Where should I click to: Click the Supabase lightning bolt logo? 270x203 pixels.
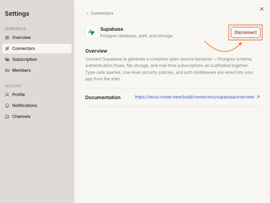coord(91,32)
